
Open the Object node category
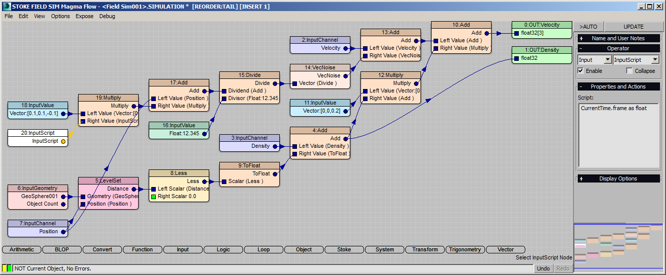pos(304,249)
